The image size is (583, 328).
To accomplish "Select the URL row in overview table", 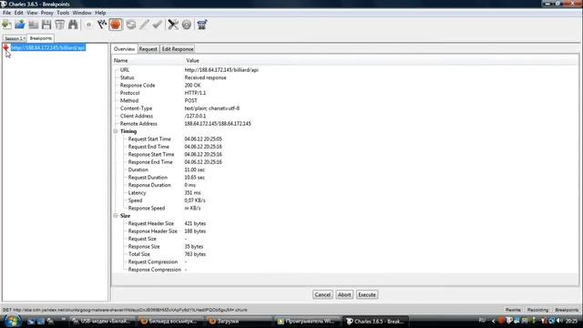I will [x=344, y=70].
